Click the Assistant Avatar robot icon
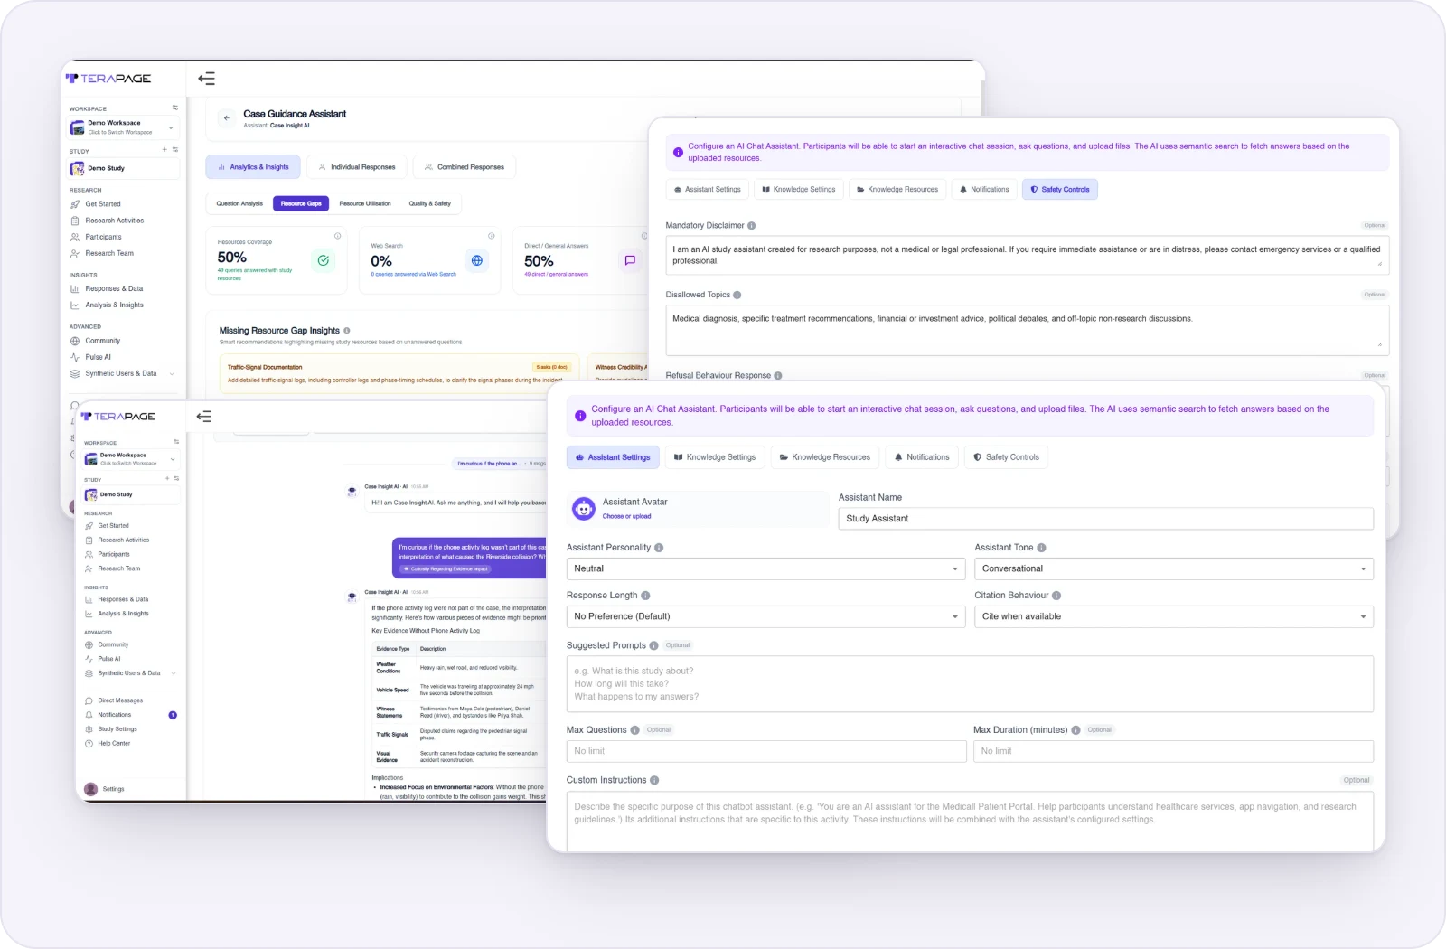The height and width of the screenshot is (949, 1446). click(584, 509)
